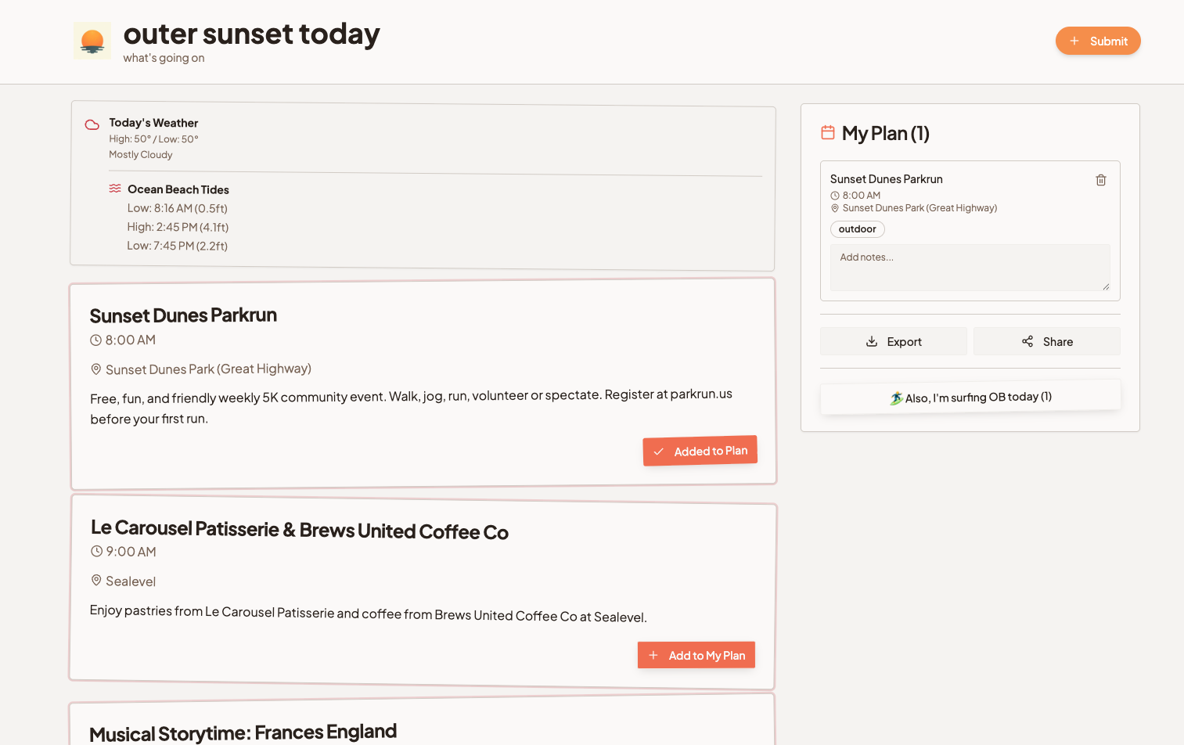Click the My Plan calendar icon
The height and width of the screenshot is (745, 1184).
[828, 132]
